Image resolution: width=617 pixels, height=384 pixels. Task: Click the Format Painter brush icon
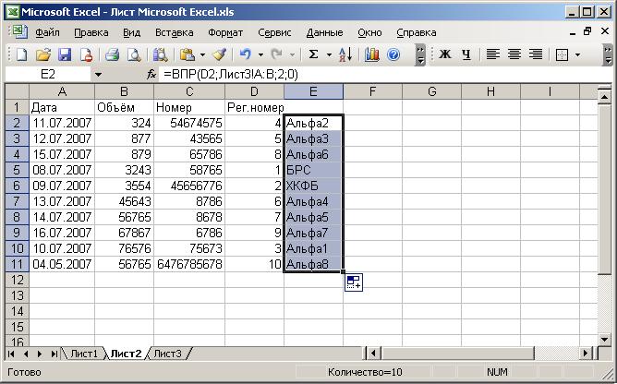pos(218,54)
